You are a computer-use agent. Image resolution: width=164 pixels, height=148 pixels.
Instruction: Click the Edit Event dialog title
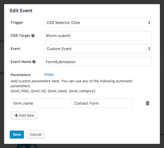pos(21,11)
